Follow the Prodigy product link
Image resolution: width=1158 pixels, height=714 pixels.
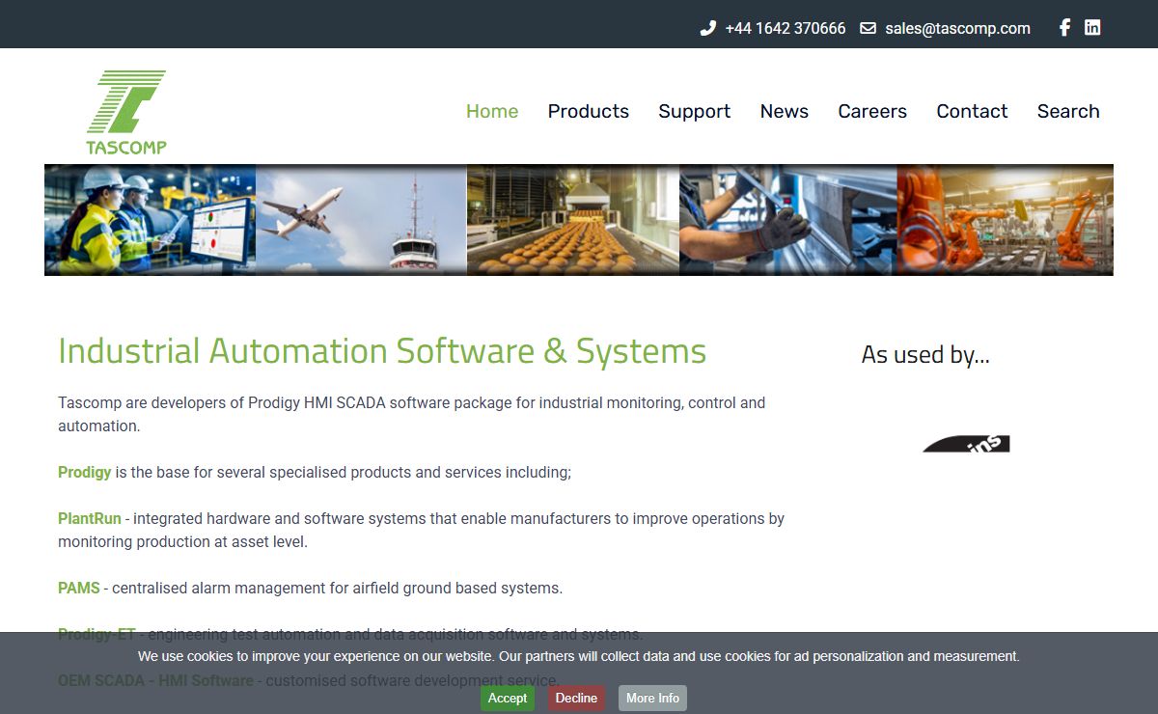point(85,472)
